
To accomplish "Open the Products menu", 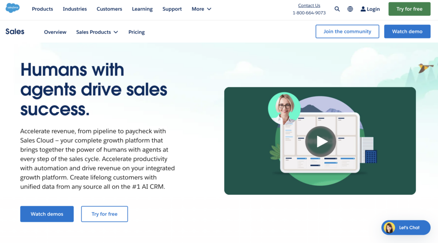I will (x=42, y=9).
